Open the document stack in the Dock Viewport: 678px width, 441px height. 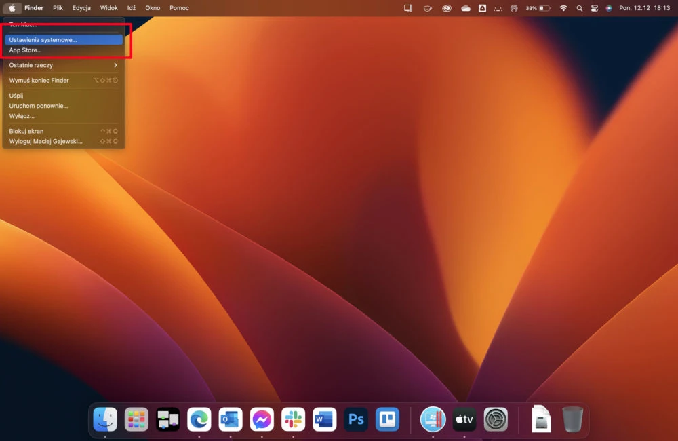[541, 419]
